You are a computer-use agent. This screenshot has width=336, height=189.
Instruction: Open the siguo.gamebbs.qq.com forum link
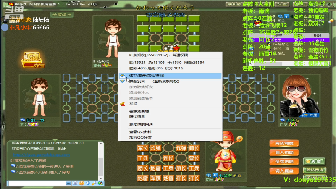click(41, 155)
